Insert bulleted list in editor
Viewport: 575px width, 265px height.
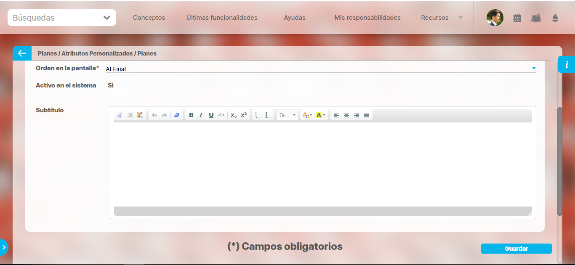point(268,115)
